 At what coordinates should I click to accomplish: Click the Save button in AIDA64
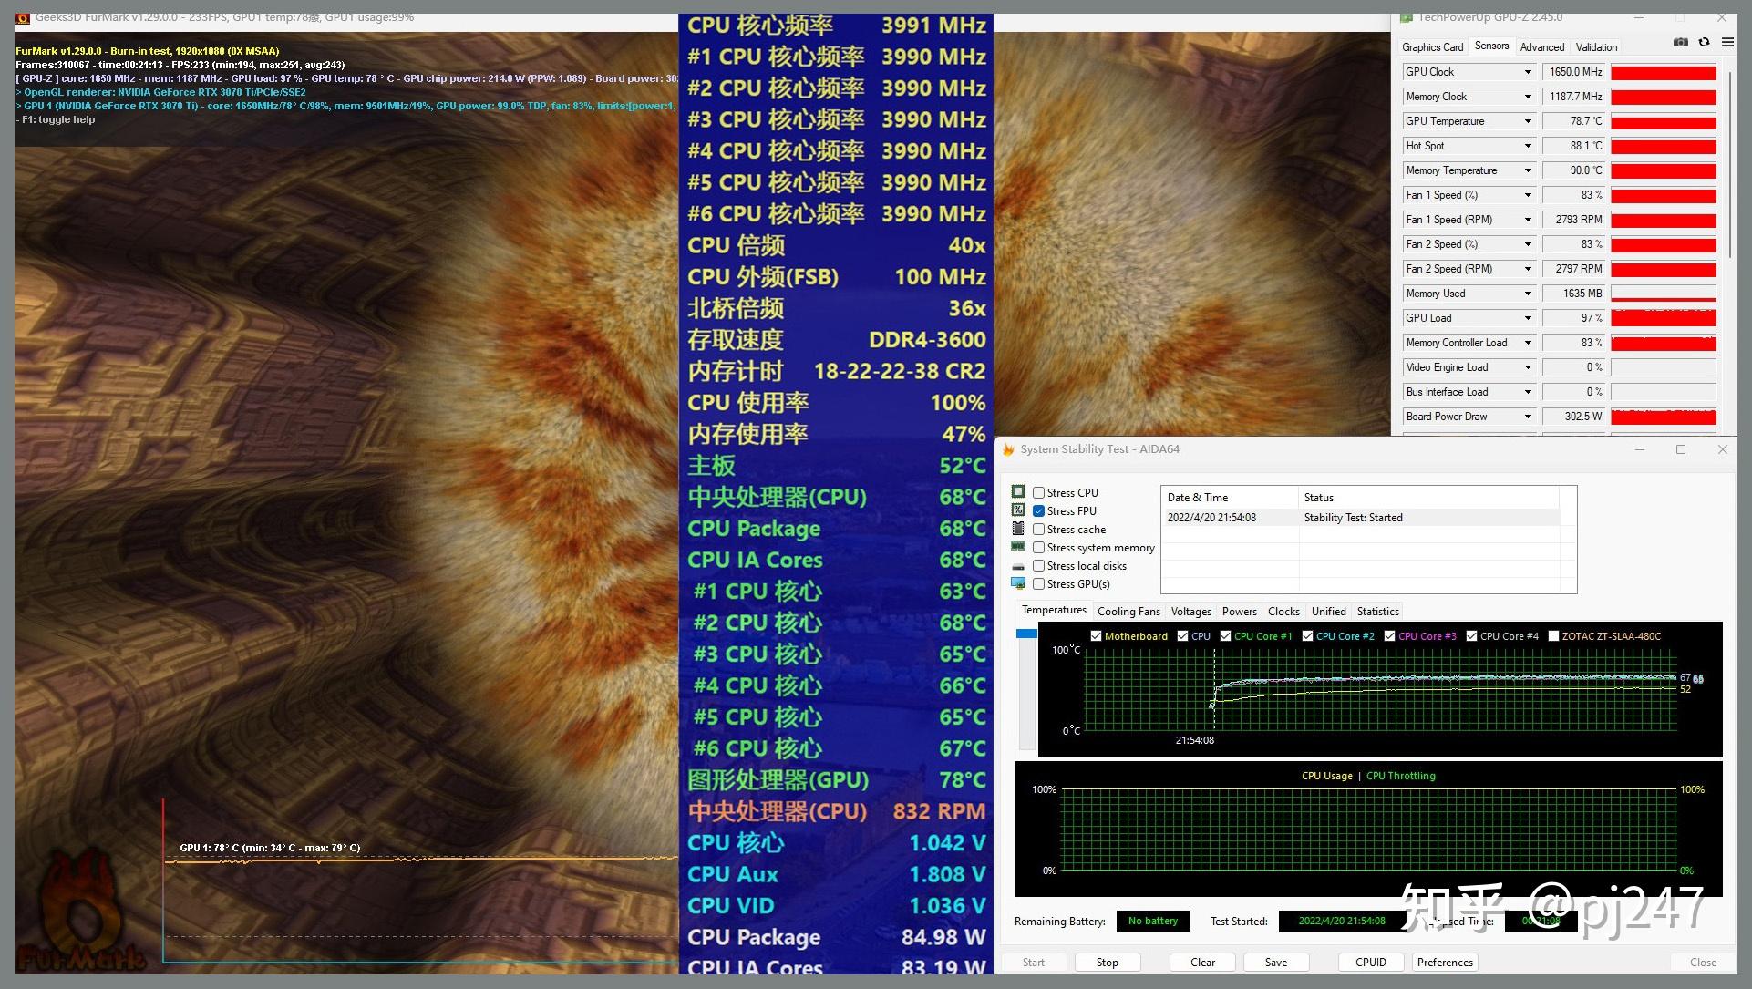coord(1276,963)
